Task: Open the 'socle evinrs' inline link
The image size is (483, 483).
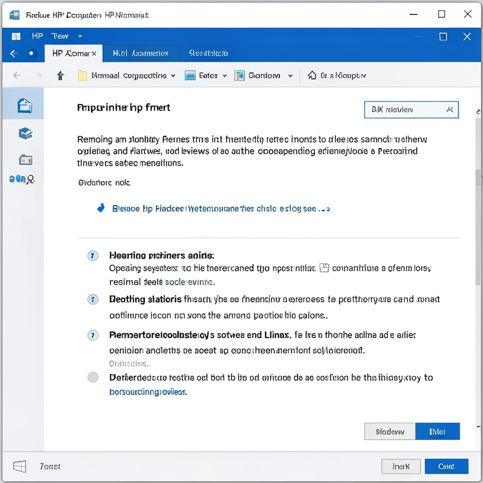Action: coord(189,282)
